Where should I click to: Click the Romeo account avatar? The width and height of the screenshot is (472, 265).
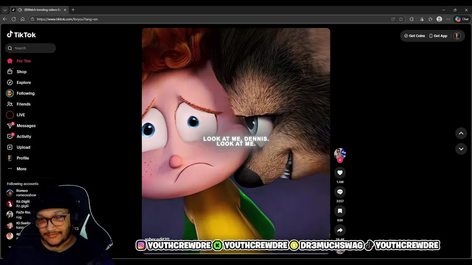10,193
